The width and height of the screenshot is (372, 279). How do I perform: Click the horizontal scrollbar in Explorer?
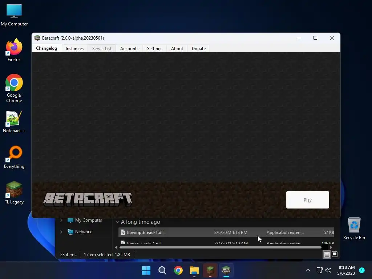[x=221, y=247]
